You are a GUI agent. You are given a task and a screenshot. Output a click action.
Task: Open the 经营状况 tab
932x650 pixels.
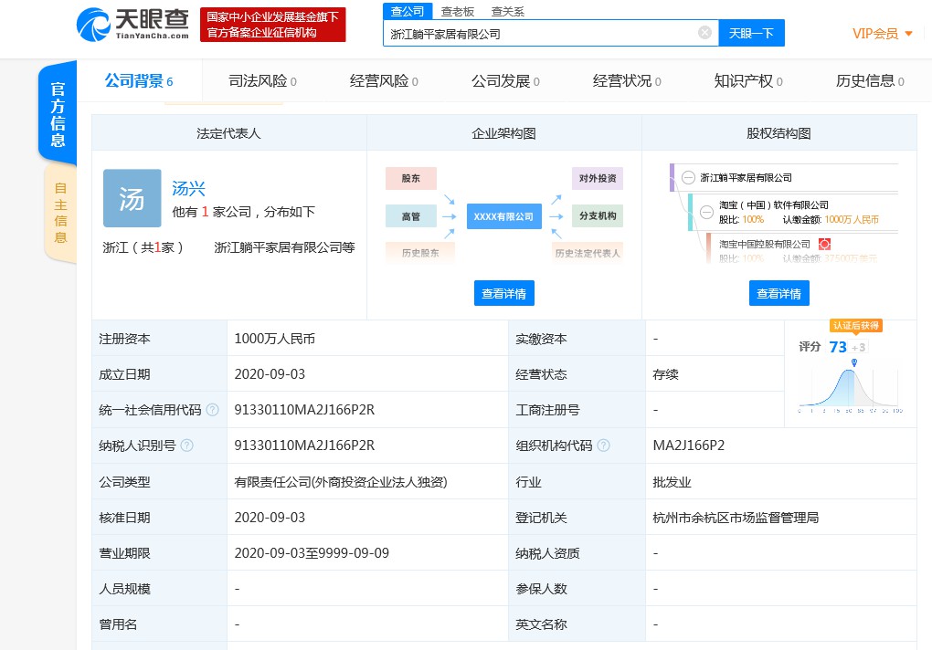[x=627, y=81]
